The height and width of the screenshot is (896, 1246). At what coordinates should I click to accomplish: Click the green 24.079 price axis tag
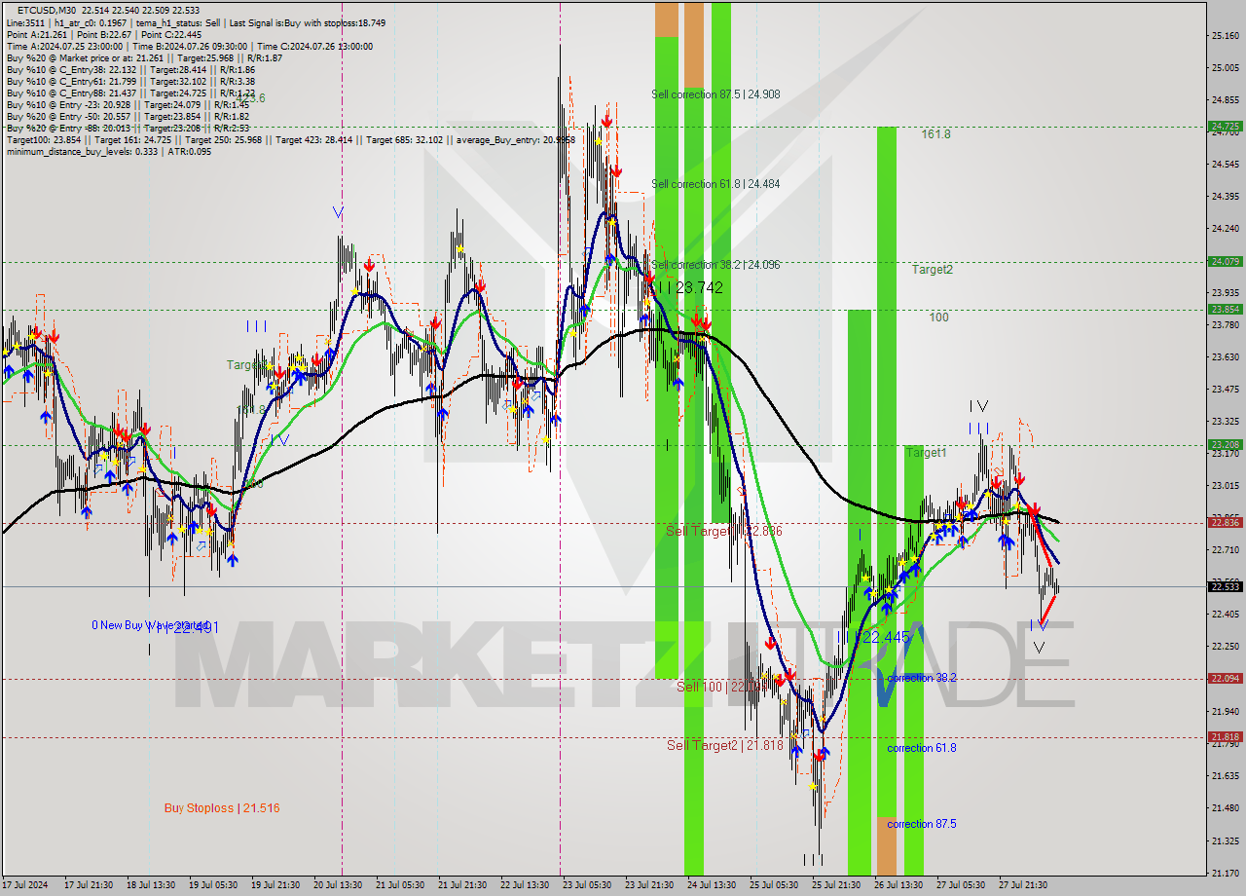pyautogui.click(x=1225, y=261)
